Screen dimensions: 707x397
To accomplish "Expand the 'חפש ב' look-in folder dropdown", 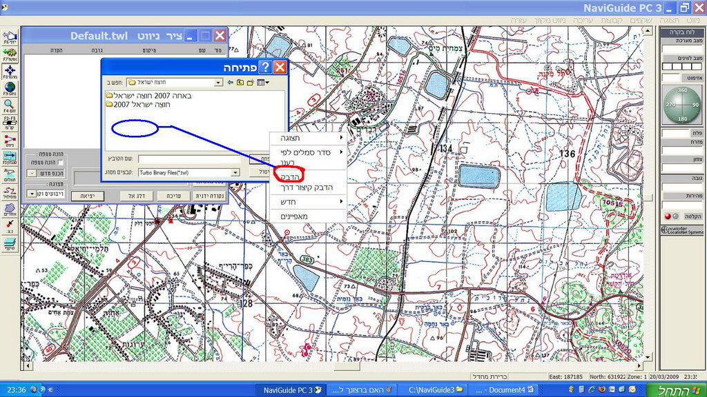I will (x=218, y=83).
